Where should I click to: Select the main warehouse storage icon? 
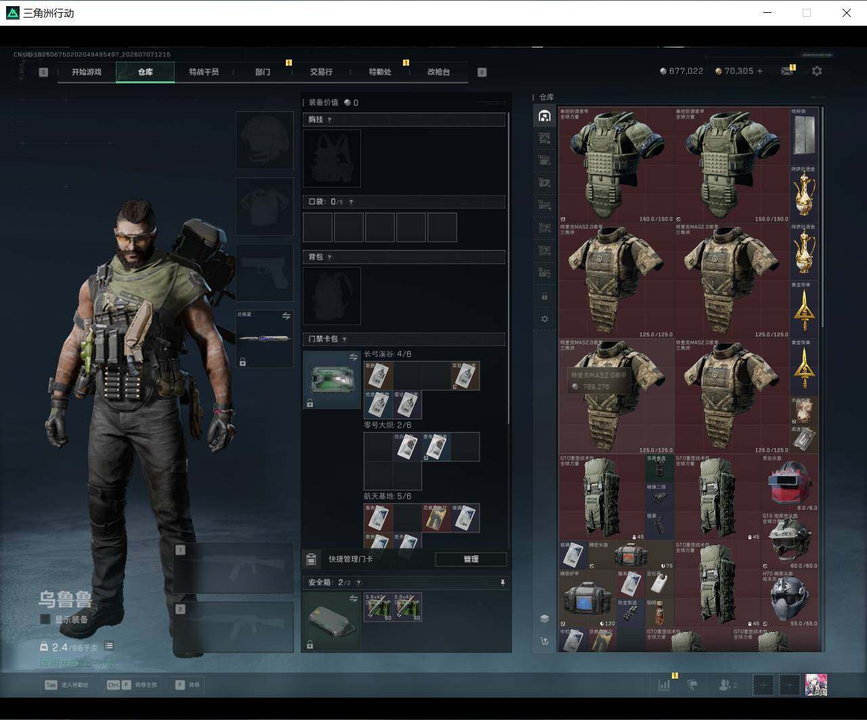(x=544, y=116)
